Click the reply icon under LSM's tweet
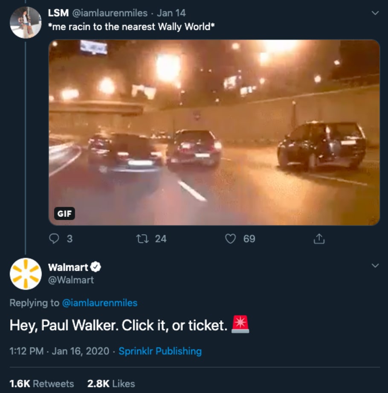The width and height of the screenshot is (388, 393). pos(54,239)
